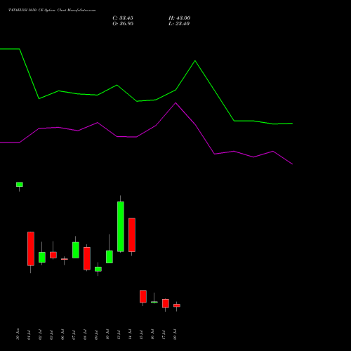
Task: Select the open value O: 36.95
Action: (x=123, y=24)
